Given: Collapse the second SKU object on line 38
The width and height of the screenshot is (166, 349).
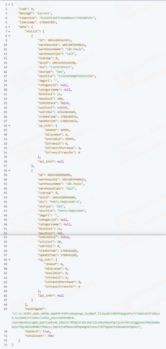Looking at the screenshot, I should coord(9,170).
